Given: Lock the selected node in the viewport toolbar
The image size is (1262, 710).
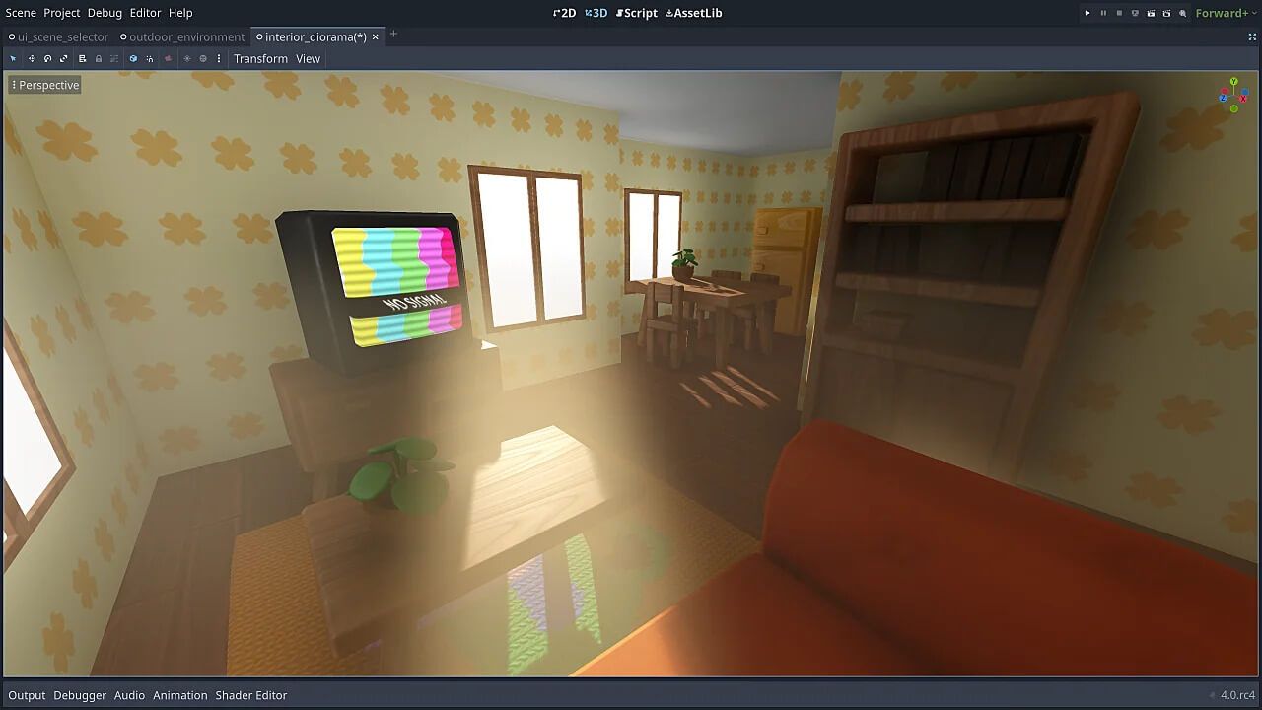Looking at the screenshot, I should (x=99, y=58).
